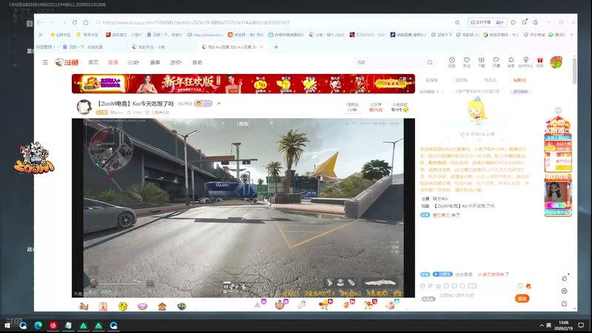
Task: Open the 首页 nav item
Action: tap(93, 62)
